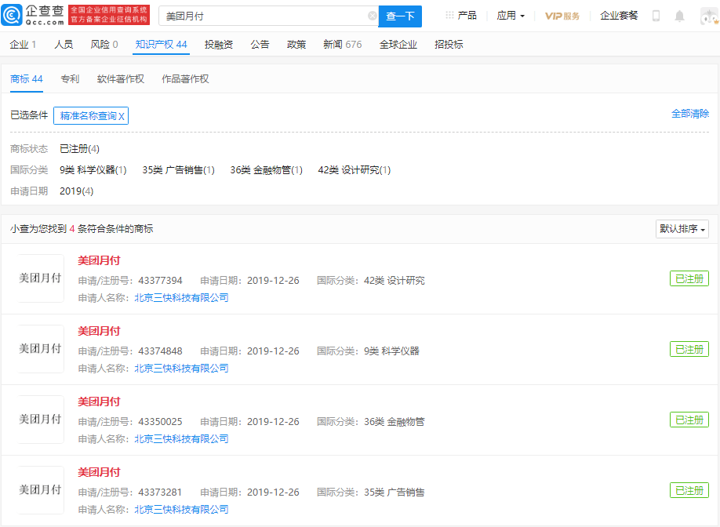Go to the 招投标 tab
720x527 pixels.
tap(449, 45)
